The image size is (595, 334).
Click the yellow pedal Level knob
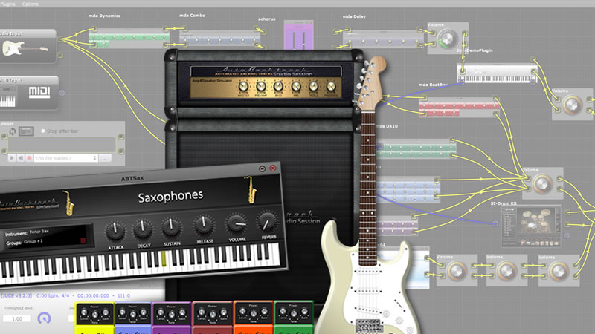pyautogui.click(x=84, y=312)
